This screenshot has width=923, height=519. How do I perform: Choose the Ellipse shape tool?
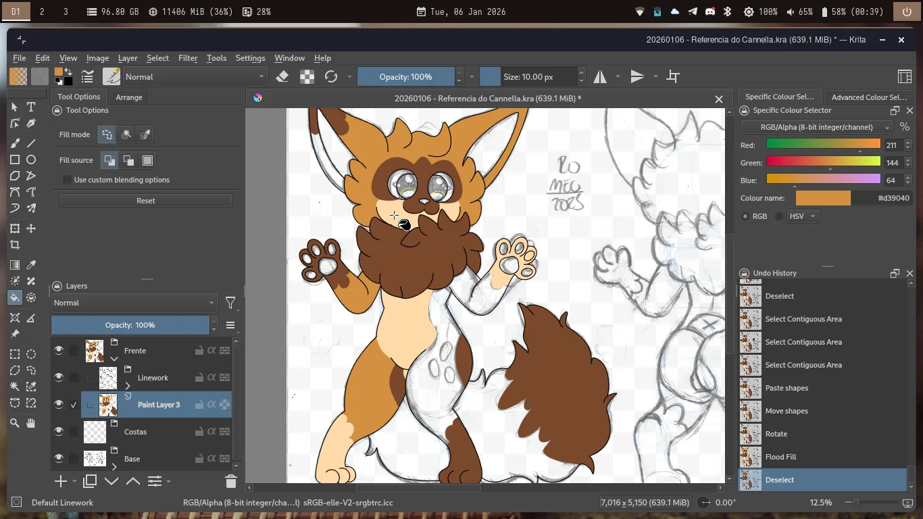[31, 160]
